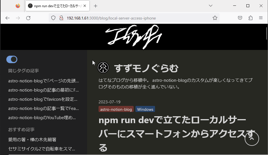Image resolution: width=268 pixels, height=155 pixels.
Task: Open article astro-notion-blogの記事一覧でFea...
Action: tap(44, 108)
